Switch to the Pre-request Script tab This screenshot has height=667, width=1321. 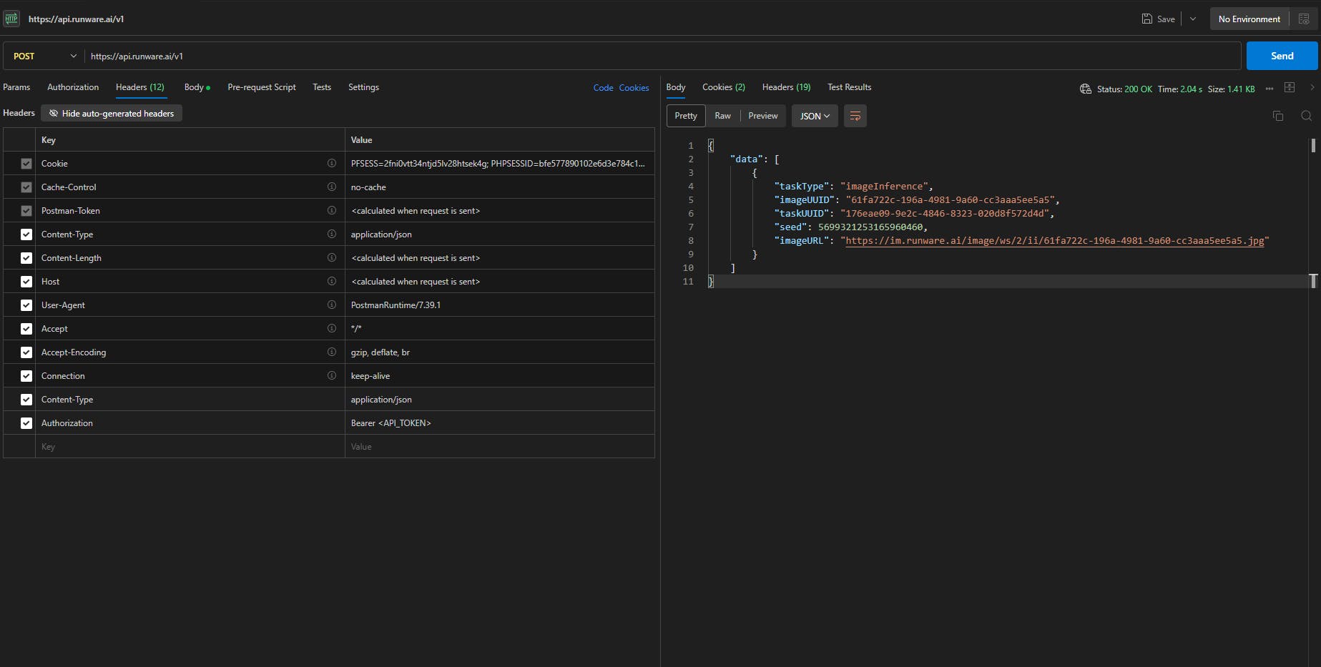261,87
